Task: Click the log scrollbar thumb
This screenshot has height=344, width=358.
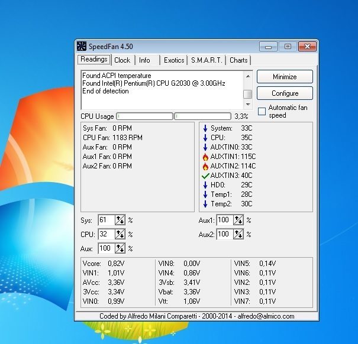Action: click(x=248, y=94)
